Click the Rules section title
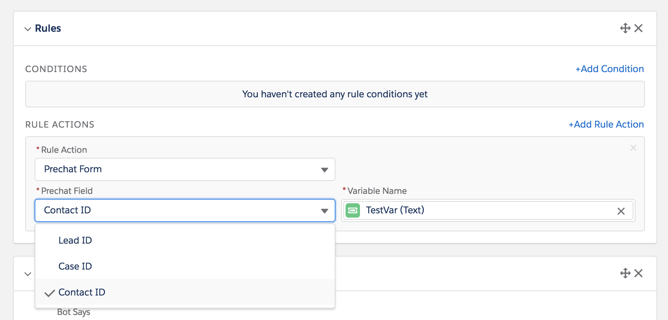 [48, 28]
